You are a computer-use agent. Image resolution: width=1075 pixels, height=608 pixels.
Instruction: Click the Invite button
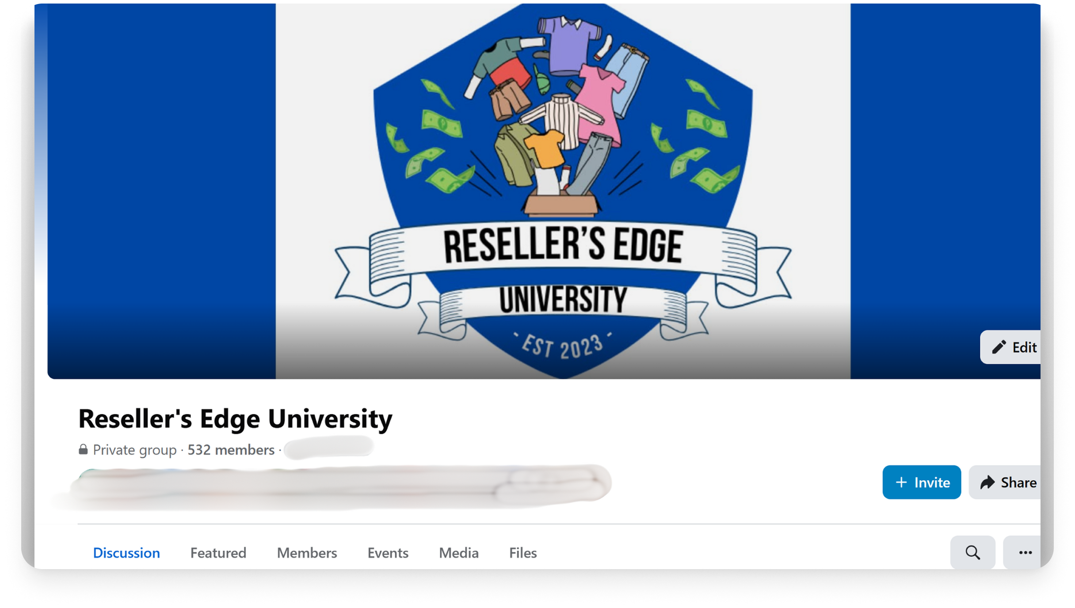click(922, 482)
